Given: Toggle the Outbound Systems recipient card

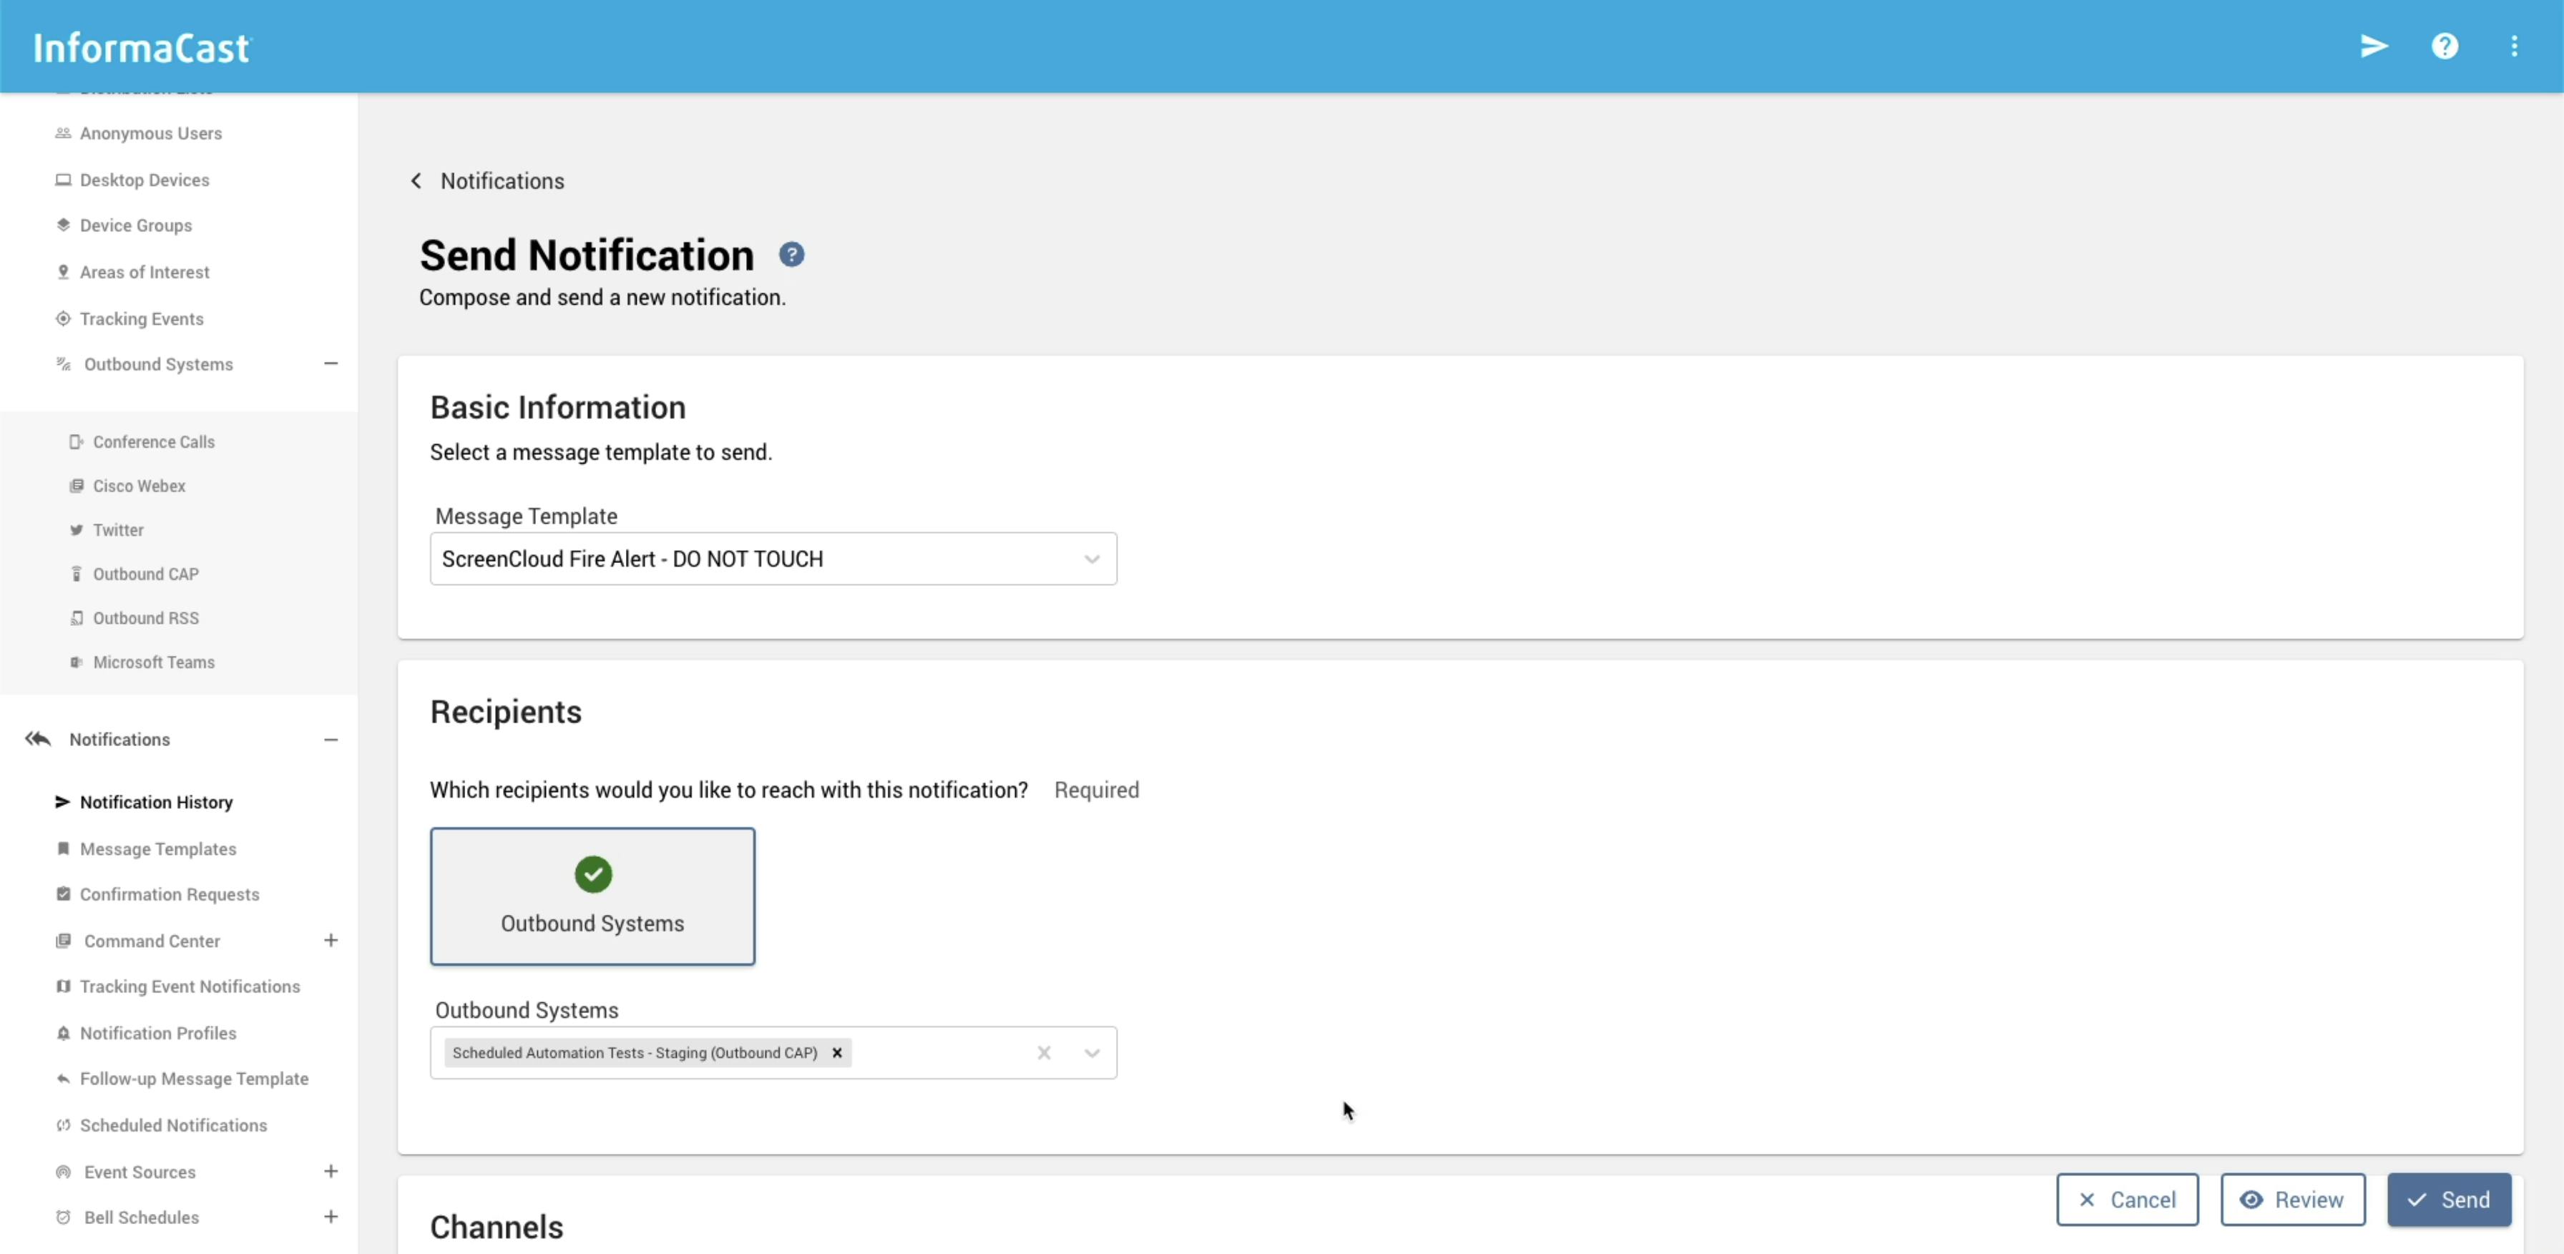Looking at the screenshot, I should point(592,896).
